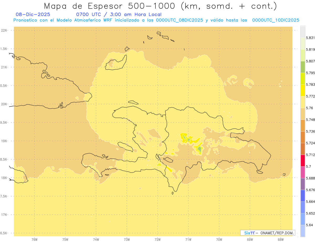Pick the pink swatch between 5.7 and 5.688
Image resolution: width=315 pixels, height=243 pixels.
[x=303, y=172]
